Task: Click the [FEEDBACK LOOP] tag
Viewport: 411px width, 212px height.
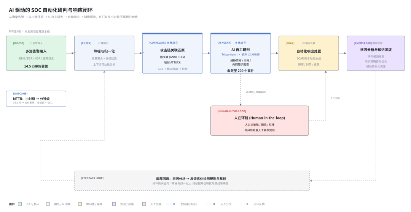Action: click(x=92, y=178)
